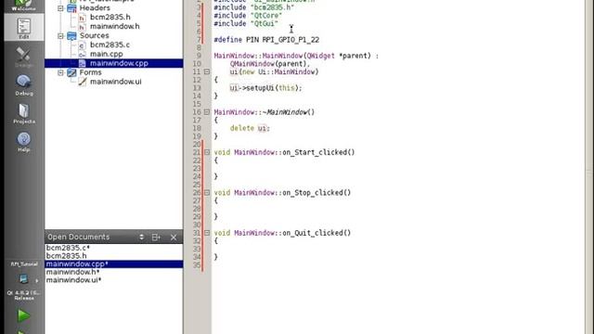The image size is (594, 334).
Task: Open bcm2835.c under Sources
Action: pyautogui.click(x=110, y=45)
